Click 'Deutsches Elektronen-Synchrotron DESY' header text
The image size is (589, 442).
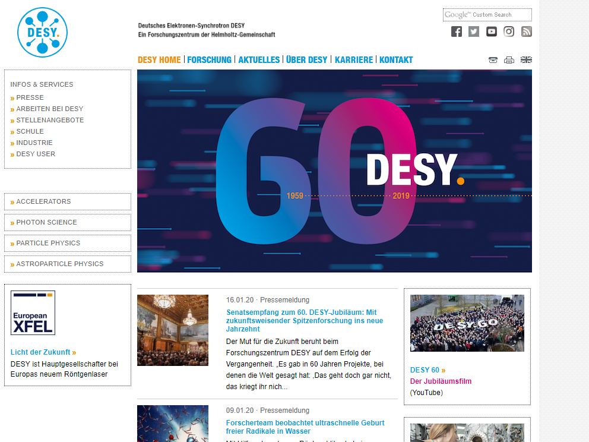click(191, 26)
